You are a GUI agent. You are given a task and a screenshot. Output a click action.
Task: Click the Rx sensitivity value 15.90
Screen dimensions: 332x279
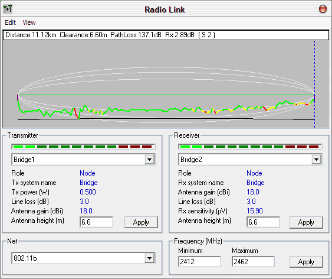255,211
